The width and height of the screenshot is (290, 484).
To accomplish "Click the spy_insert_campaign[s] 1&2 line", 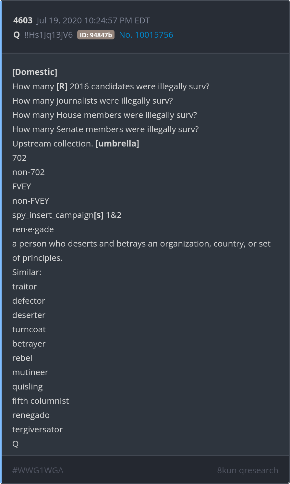I will (x=67, y=215).
